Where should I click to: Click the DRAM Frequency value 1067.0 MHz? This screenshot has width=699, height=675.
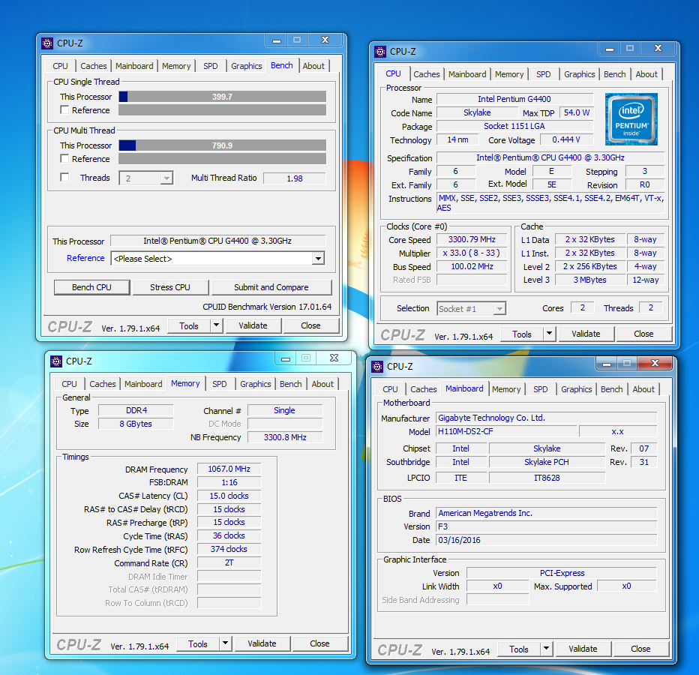229,469
